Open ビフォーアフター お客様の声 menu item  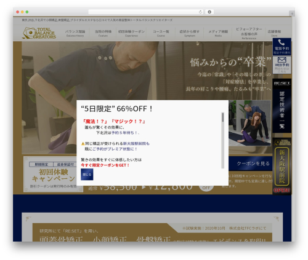tap(249, 33)
